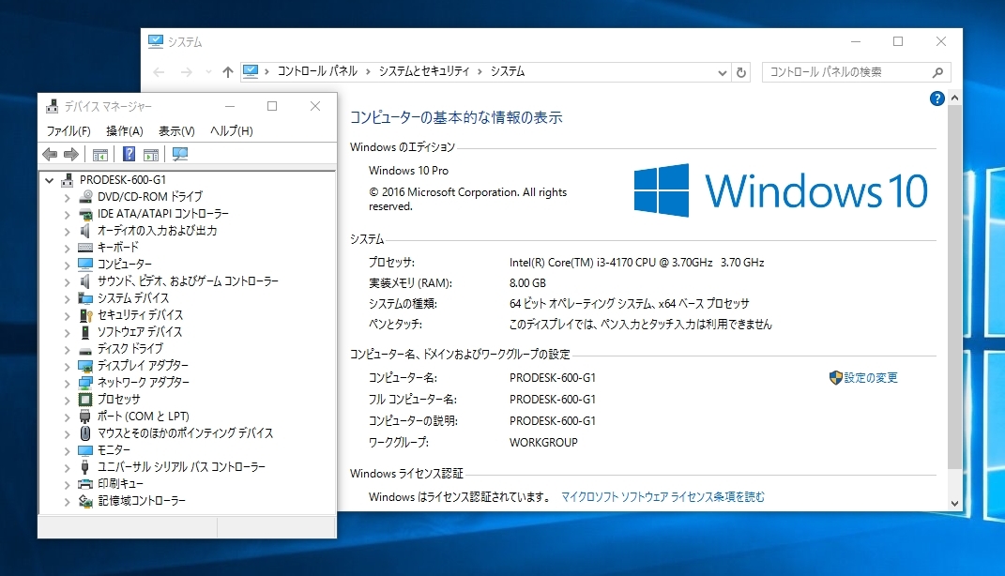Click the Forward arrow in Device Manager toolbar
This screenshot has width=1005, height=576.
point(71,154)
